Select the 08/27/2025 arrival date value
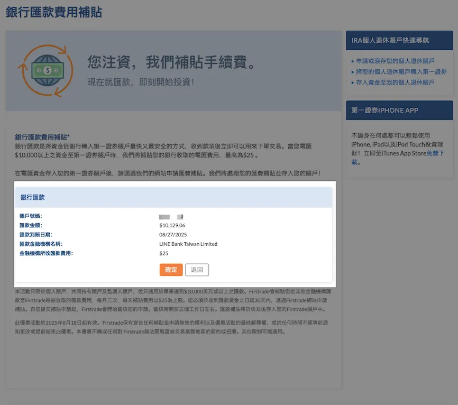 [x=173, y=235]
